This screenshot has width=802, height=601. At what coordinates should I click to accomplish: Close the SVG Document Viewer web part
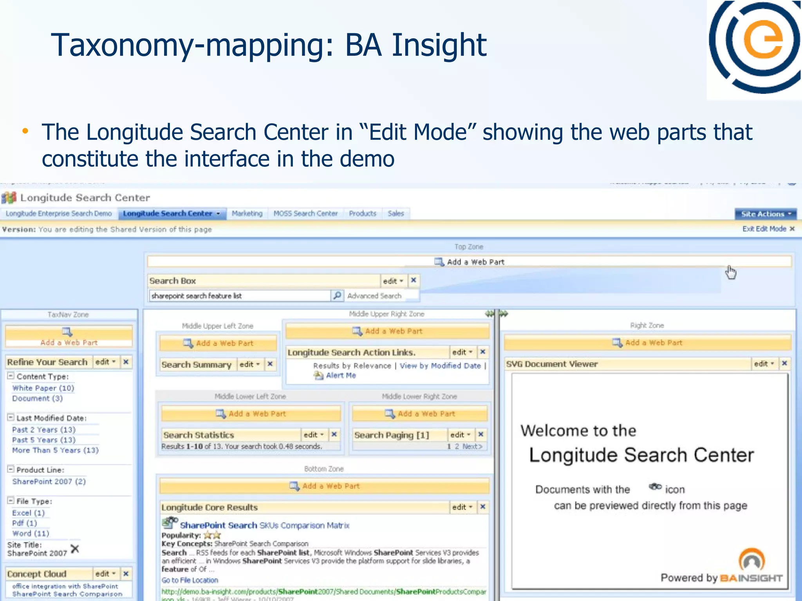click(x=784, y=363)
